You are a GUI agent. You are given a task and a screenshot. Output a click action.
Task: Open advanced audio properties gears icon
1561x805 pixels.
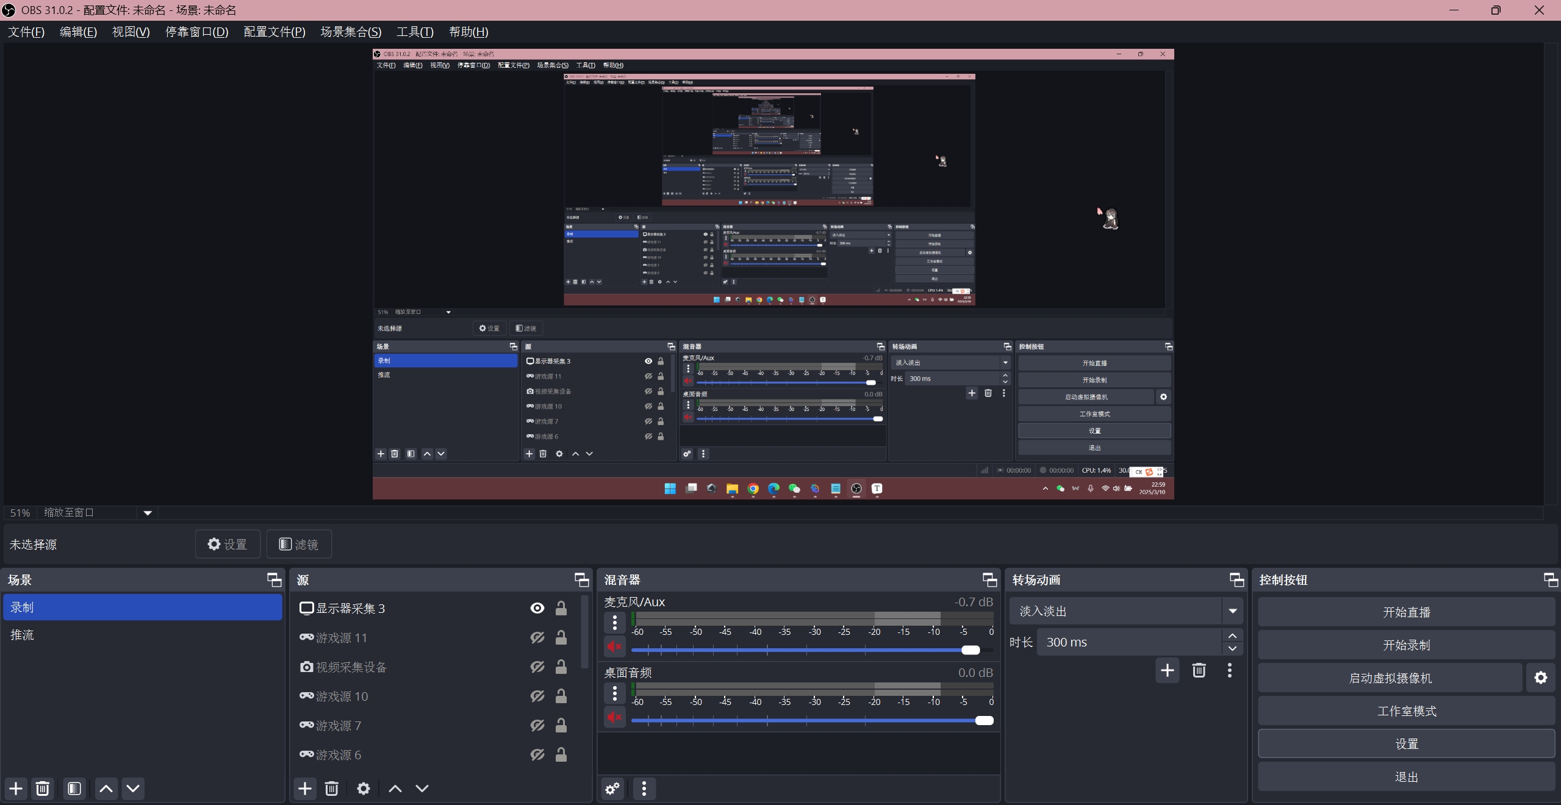click(x=612, y=789)
